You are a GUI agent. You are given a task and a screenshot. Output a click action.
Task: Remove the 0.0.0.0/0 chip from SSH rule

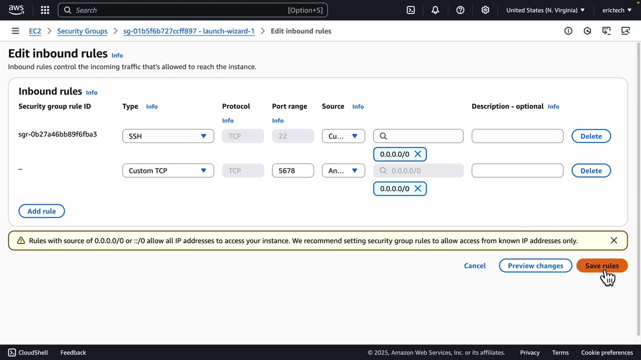418,154
